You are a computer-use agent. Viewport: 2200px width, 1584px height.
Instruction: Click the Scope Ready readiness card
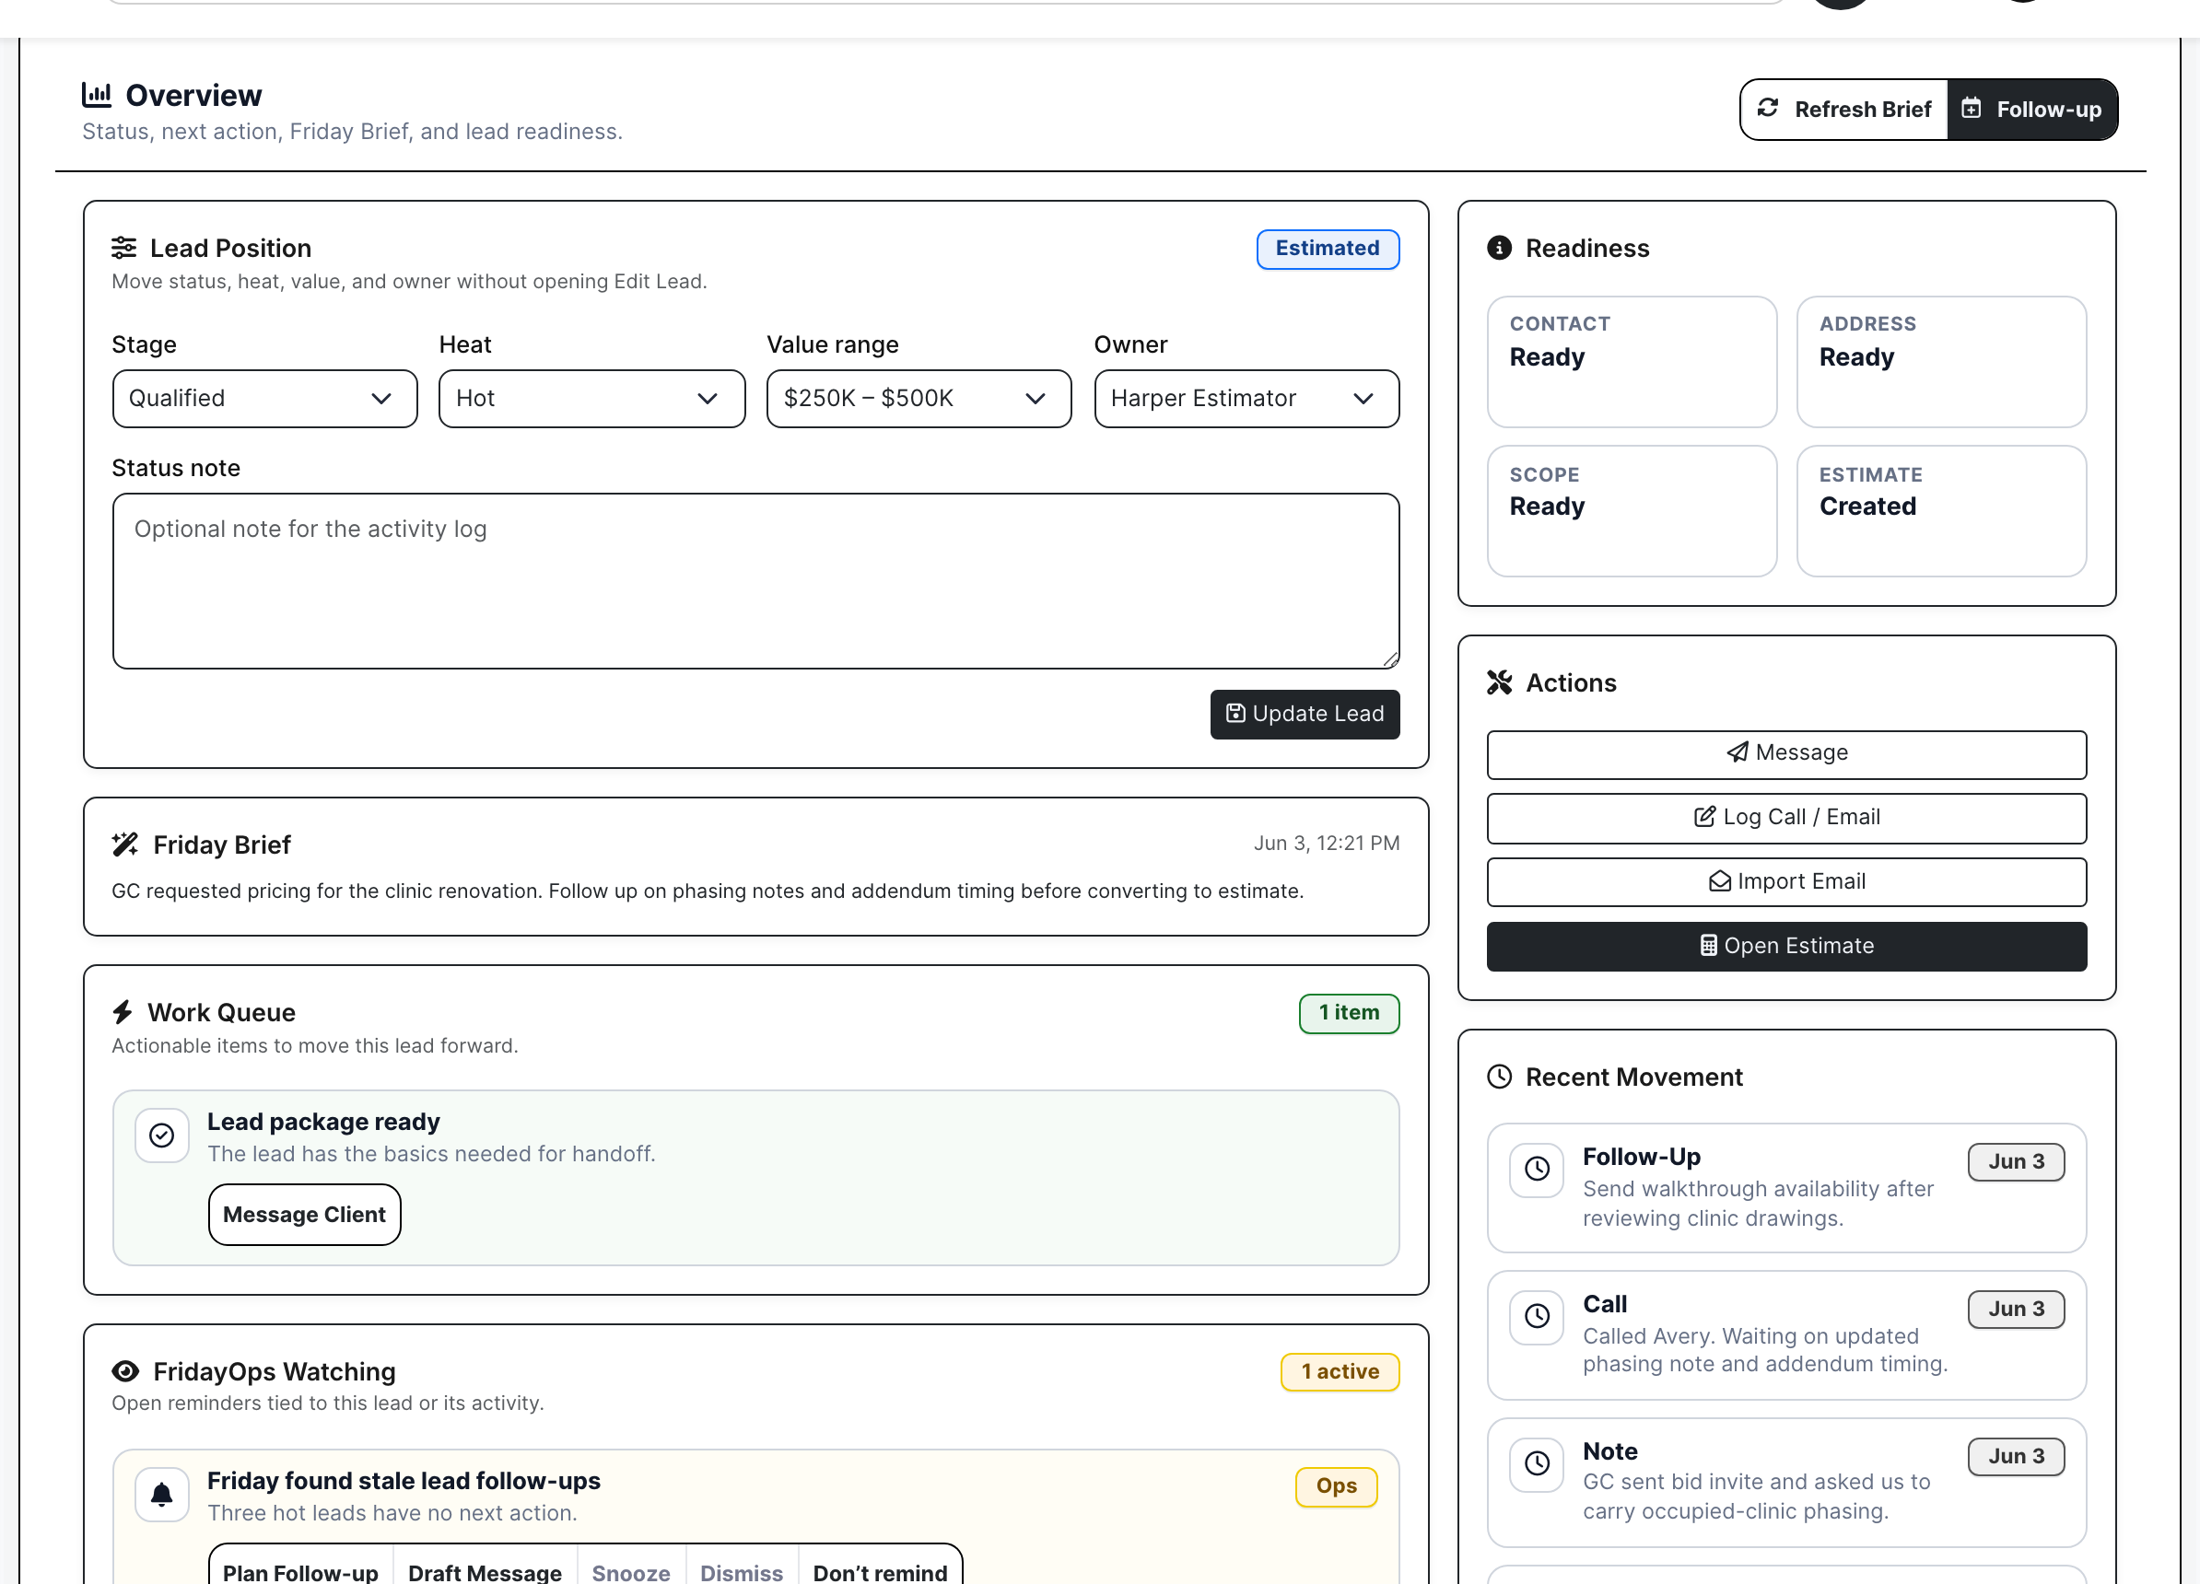point(1632,511)
